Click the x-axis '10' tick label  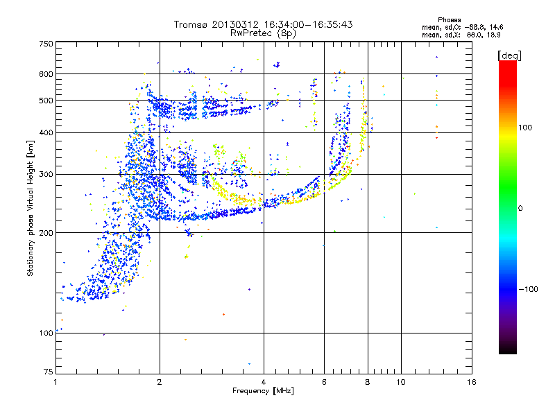coord(401,382)
